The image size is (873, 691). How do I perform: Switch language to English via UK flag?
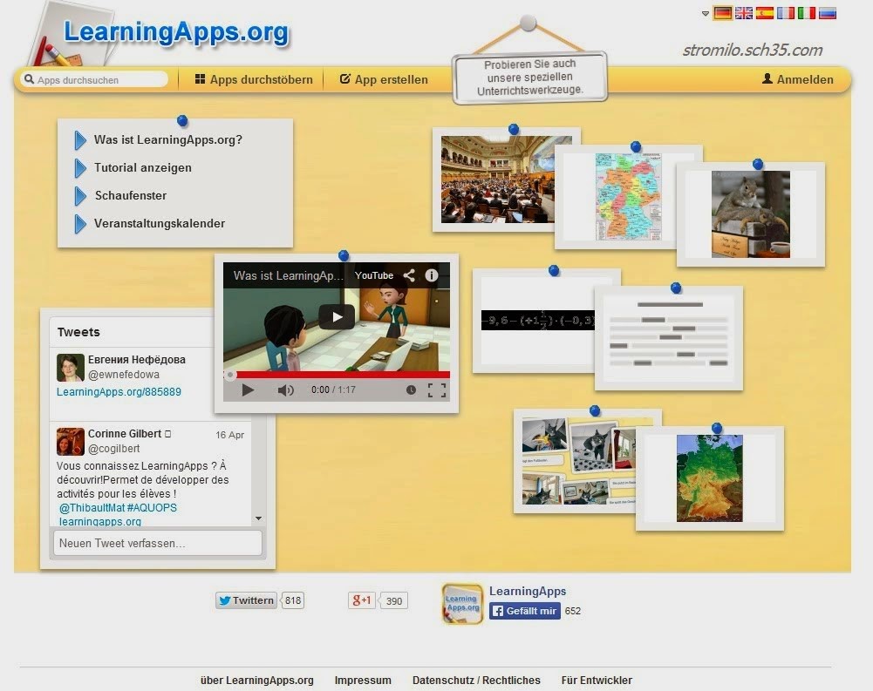pos(744,13)
